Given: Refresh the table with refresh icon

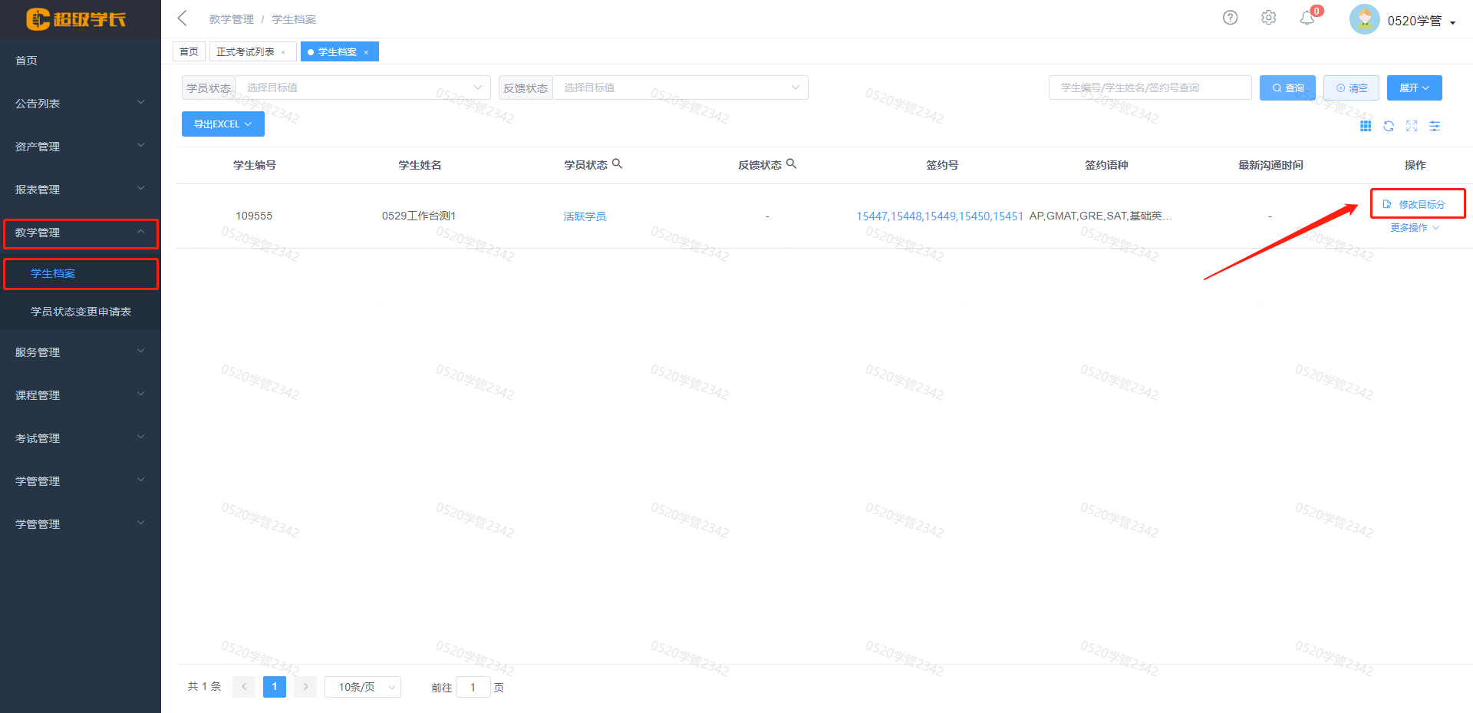Looking at the screenshot, I should (x=1389, y=126).
